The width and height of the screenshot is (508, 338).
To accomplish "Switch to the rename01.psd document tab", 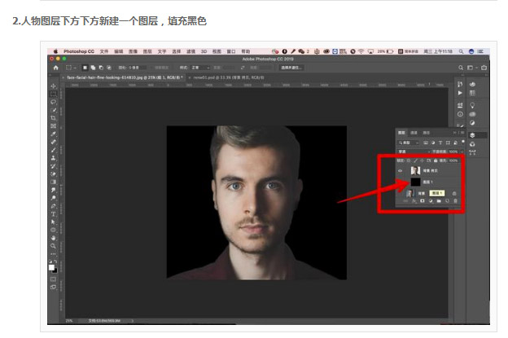I will 229,77.
